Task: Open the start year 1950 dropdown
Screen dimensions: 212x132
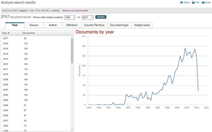Action: (x=70, y=17)
